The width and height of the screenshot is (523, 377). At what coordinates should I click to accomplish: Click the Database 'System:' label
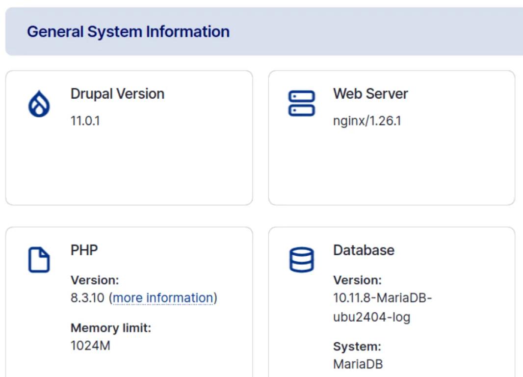pos(357,346)
